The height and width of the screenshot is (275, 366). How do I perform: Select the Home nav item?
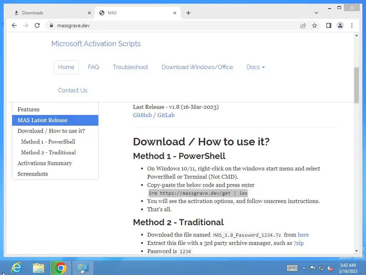point(66,67)
